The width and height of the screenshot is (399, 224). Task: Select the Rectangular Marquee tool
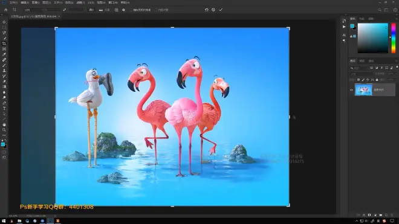(x=4, y=27)
